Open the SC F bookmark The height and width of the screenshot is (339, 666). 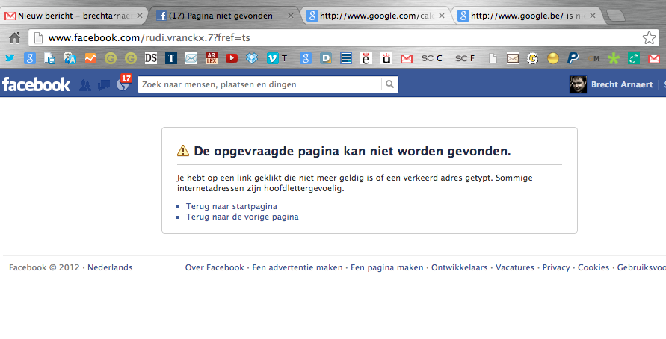point(465,58)
